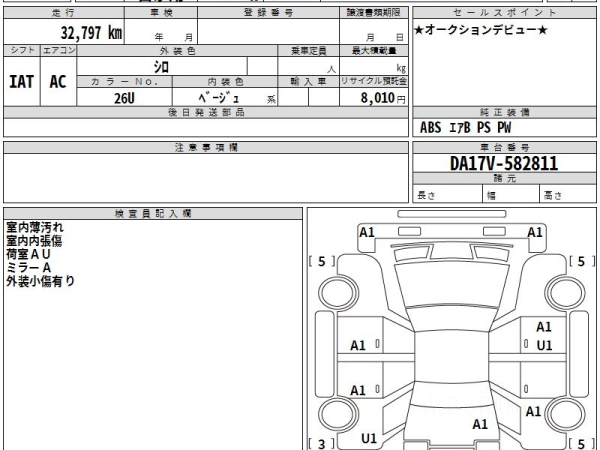This screenshot has width=600, height=450.
Task: Click the ★オークションデビュー★ sales note
Action: [481, 30]
